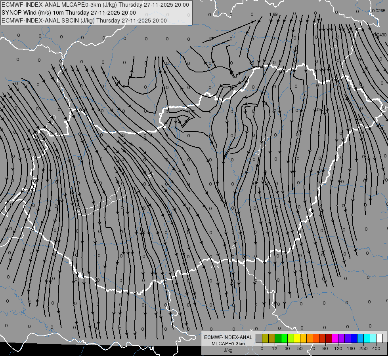Click the J/kg unit label in legend
This screenshot has width=388, height=356.
228,350
